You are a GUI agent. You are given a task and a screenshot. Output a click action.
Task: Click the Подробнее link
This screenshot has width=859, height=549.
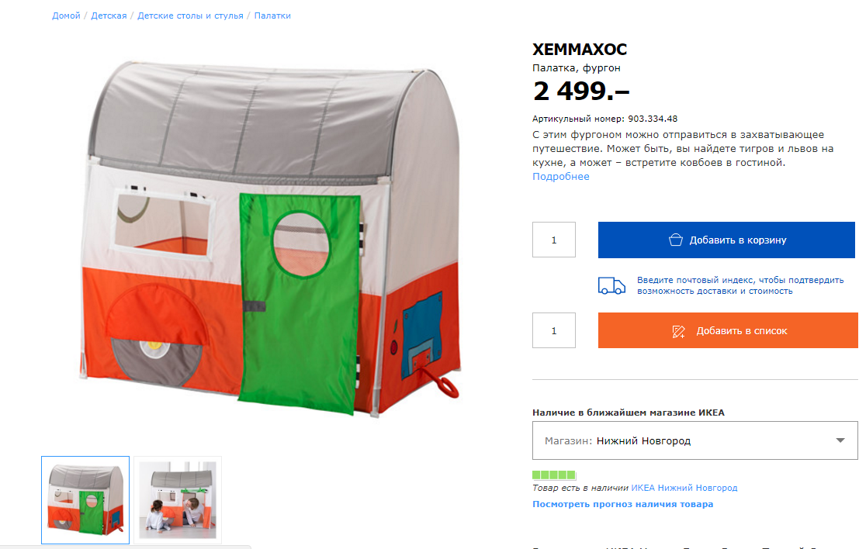coord(561,176)
